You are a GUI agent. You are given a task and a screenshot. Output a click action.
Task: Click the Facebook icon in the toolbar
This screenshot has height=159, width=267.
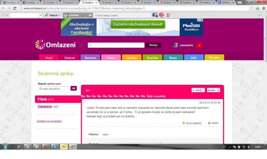155,15
